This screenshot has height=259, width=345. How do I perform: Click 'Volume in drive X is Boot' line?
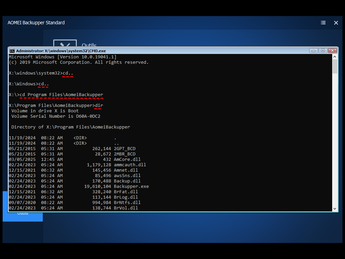tap(45, 111)
